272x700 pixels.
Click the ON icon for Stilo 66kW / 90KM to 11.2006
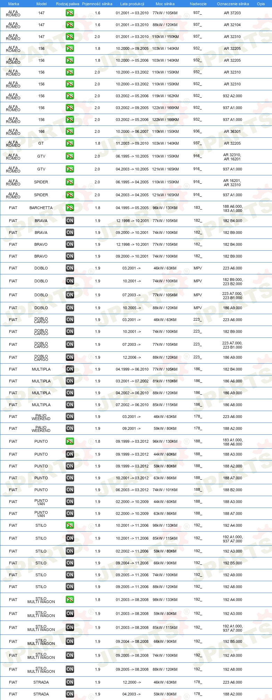coord(70,563)
